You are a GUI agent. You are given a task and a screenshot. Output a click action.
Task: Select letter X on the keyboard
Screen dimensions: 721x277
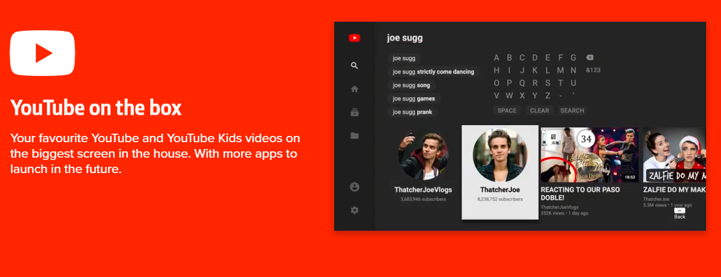(522, 95)
